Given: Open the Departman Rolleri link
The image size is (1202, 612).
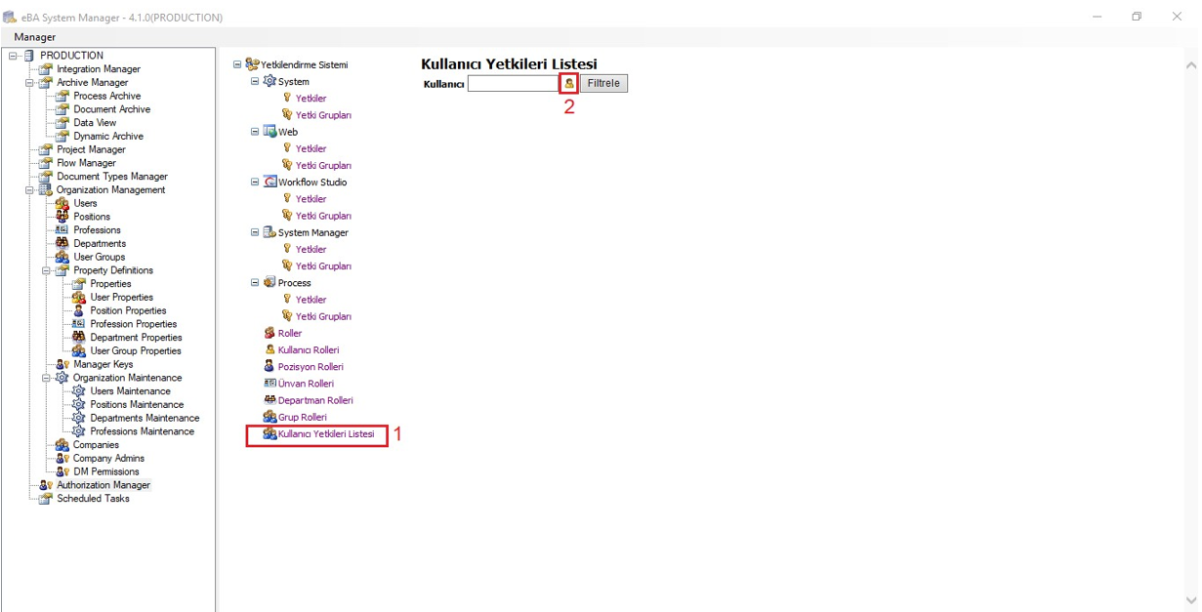Looking at the screenshot, I should [315, 400].
